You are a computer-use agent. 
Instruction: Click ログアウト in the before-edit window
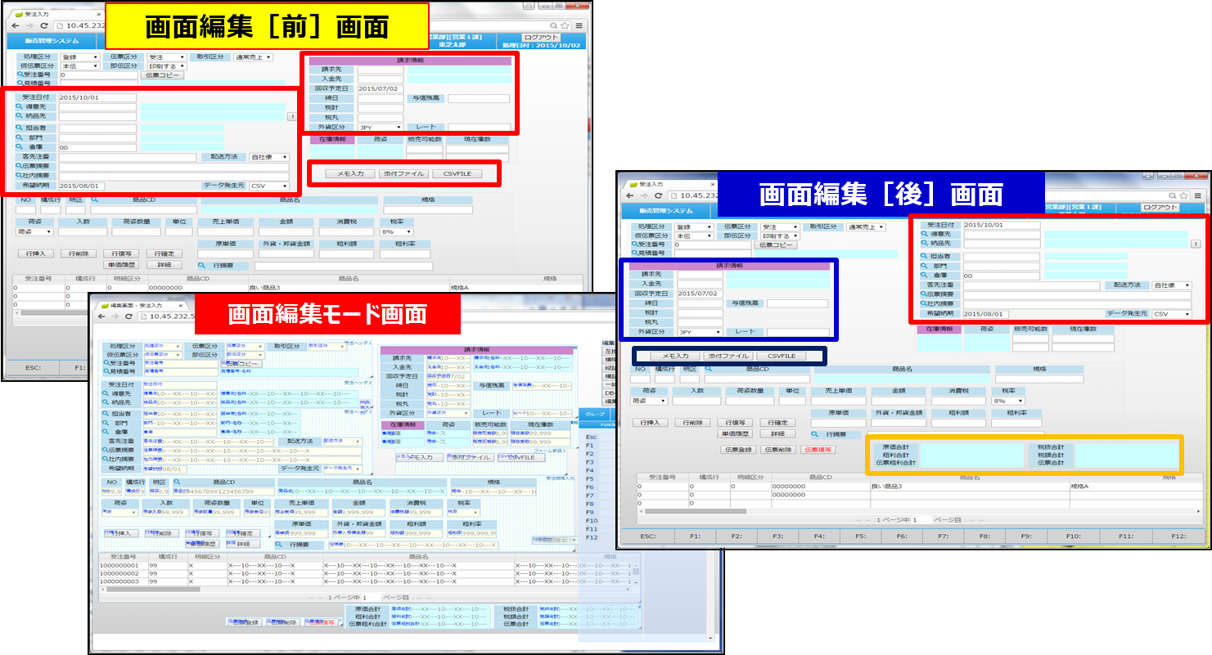pyautogui.click(x=541, y=38)
